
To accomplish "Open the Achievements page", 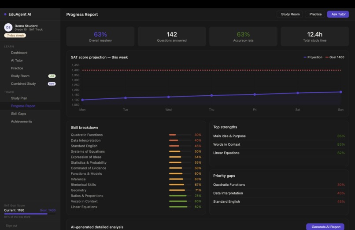I will 22,122.
